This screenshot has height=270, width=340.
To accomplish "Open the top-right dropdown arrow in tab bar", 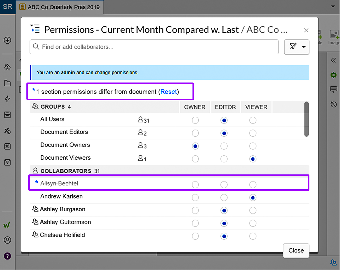I will [333, 7].
